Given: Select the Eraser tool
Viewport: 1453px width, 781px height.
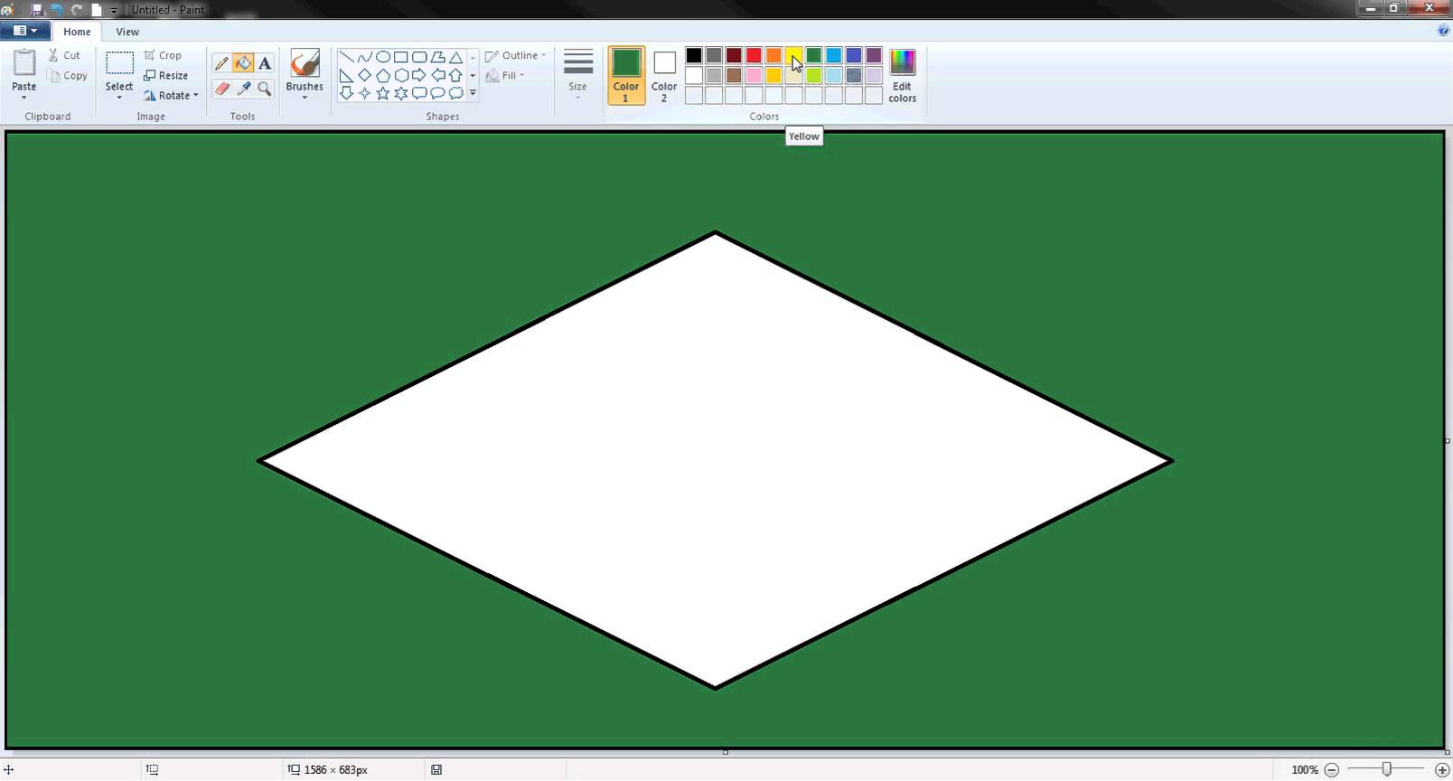Looking at the screenshot, I should (x=221, y=89).
